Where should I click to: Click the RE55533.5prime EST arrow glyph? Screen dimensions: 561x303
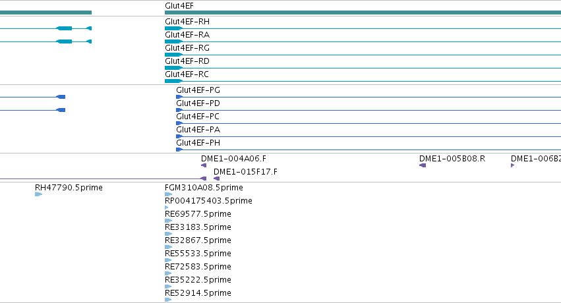pyautogui.click(x=168, y=260)
